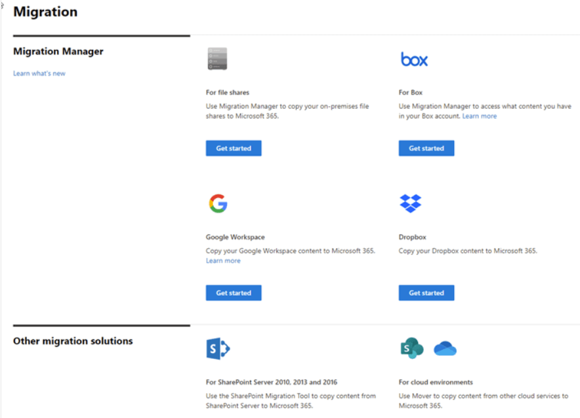Screen dimensions: 580x418
Task: Click the Dropbox logo icon
Action: coord(410,203)
